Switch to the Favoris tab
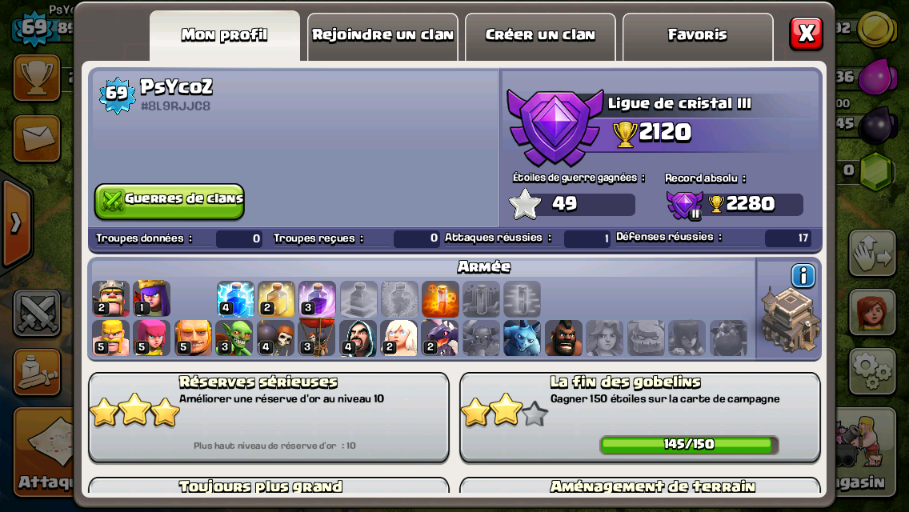909x512 pixels. point(698,35)
